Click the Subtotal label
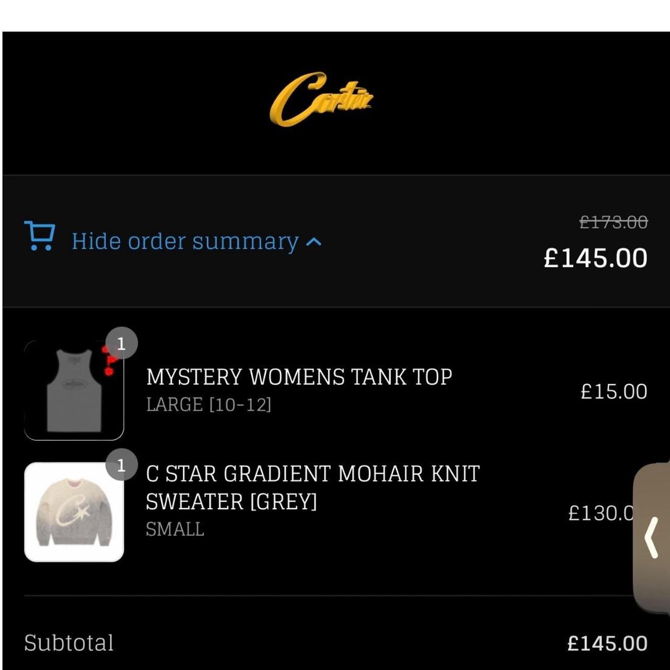This screenshot has width=670, height=670. point(69,643)
